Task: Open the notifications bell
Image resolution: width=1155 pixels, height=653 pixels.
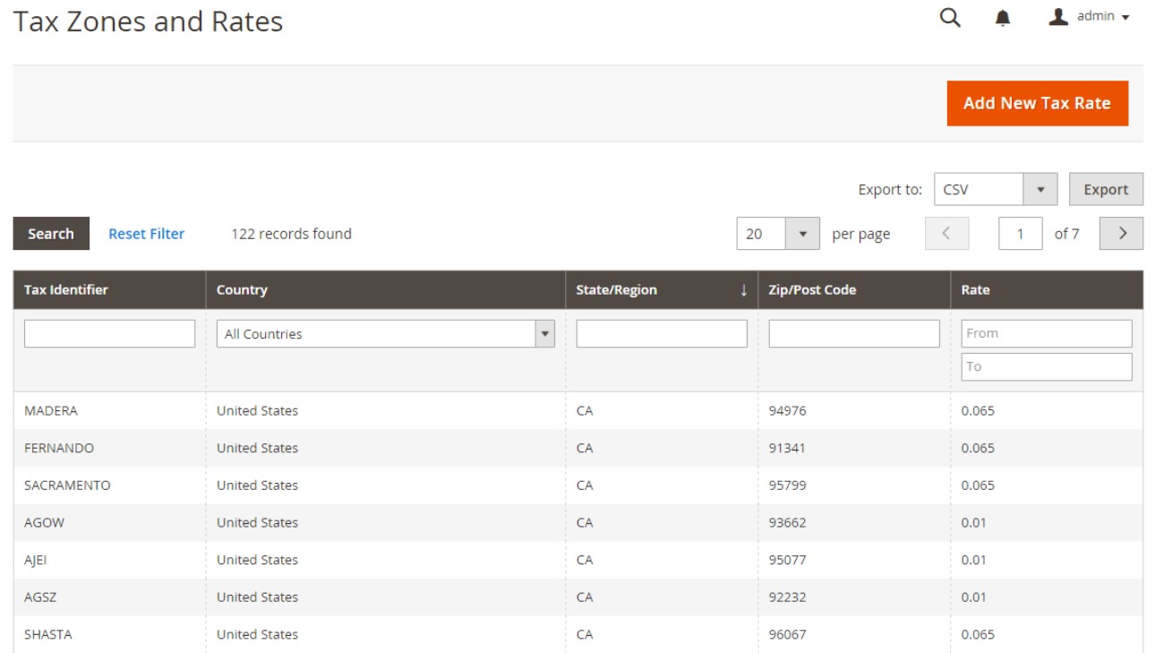Action: (x=1003, y=18)
